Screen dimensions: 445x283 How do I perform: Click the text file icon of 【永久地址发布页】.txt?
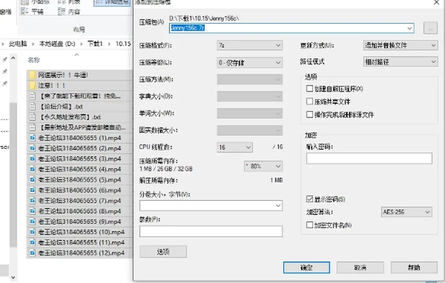[32, 117]
